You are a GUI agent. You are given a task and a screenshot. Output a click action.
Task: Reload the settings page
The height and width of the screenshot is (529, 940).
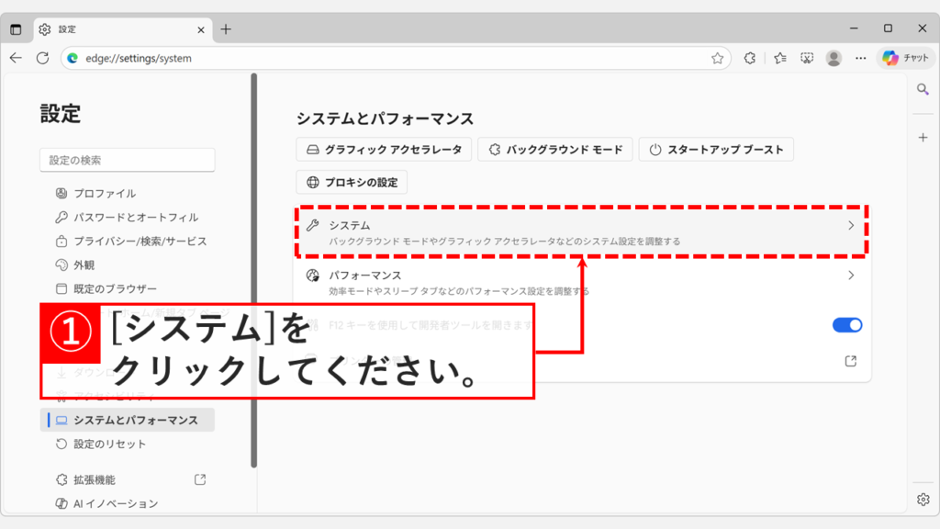point(42,57)
